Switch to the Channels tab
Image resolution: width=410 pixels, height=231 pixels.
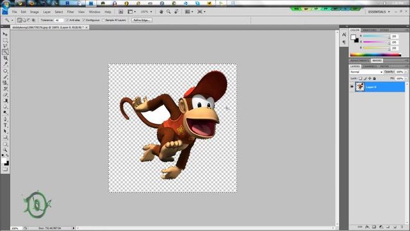[x=370, y=67]
